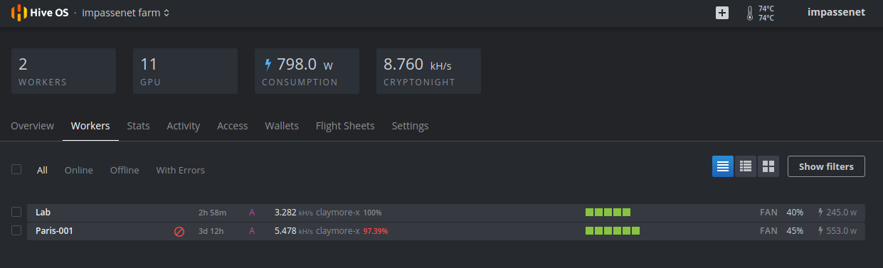Switch to detailed list view icon

(x=746, y=166)
